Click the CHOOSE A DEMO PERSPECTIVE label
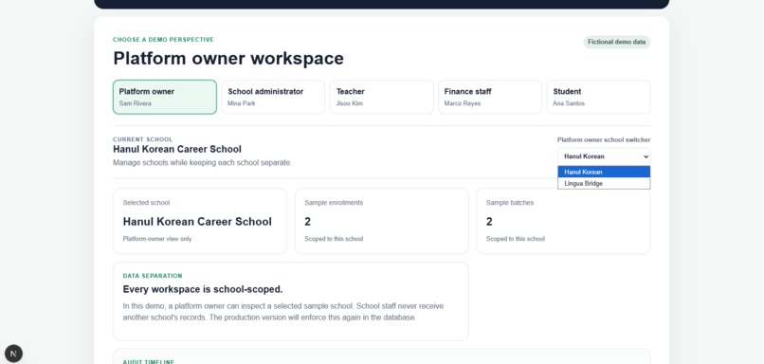Image resolution: width=764 pixels, height=364 pixels. 163,40
